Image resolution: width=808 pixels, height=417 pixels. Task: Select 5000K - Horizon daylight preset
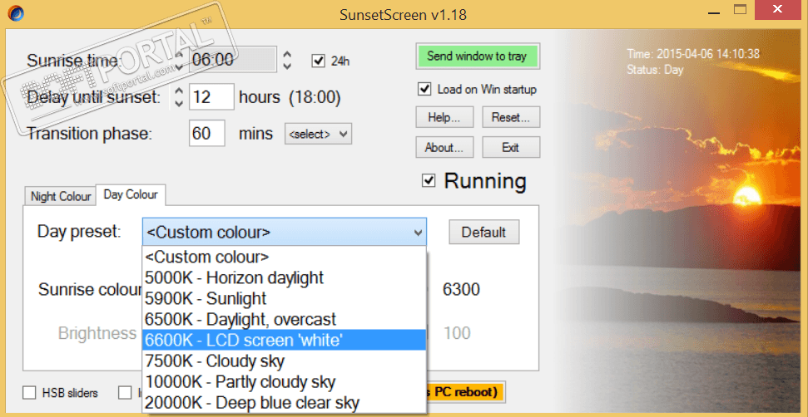tap(285, 277)
